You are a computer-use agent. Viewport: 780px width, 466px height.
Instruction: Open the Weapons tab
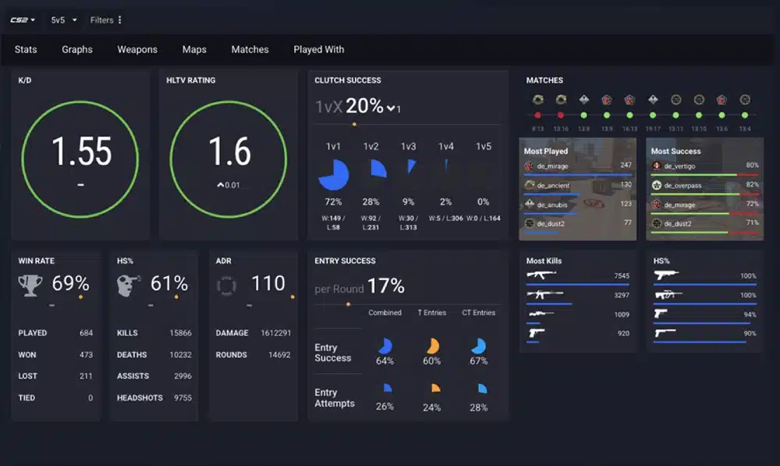pyautogui.click(x=137, y=49)
